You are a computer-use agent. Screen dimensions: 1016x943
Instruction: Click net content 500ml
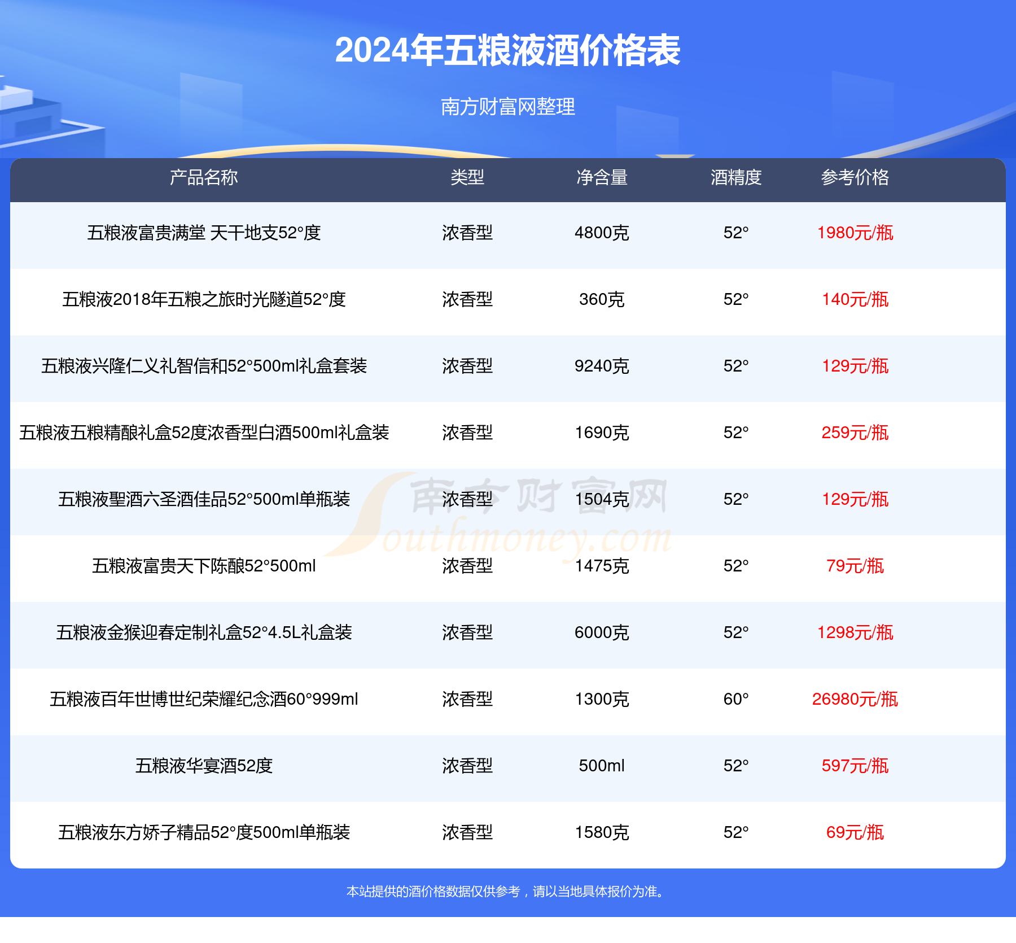(x=602, y=766)
